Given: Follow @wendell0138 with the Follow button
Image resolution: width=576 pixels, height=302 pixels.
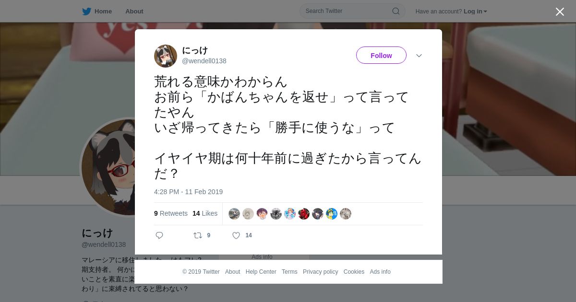Looking at the screenshot, I should tap(381, 55).
